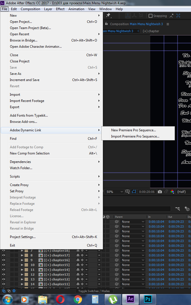
Task: Open the (Half) resolution dropdown
Action: (181, 192)
